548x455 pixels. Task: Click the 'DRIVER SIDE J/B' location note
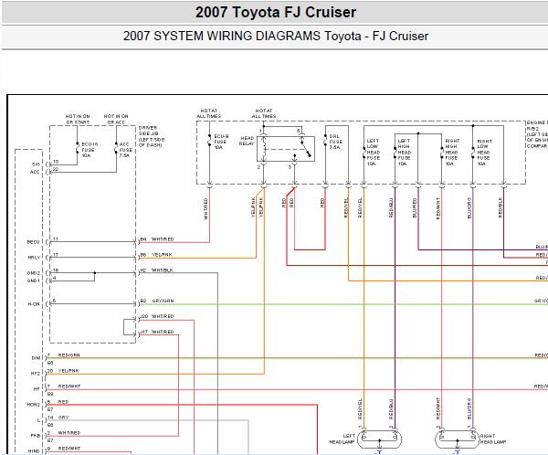coord(152,136)
